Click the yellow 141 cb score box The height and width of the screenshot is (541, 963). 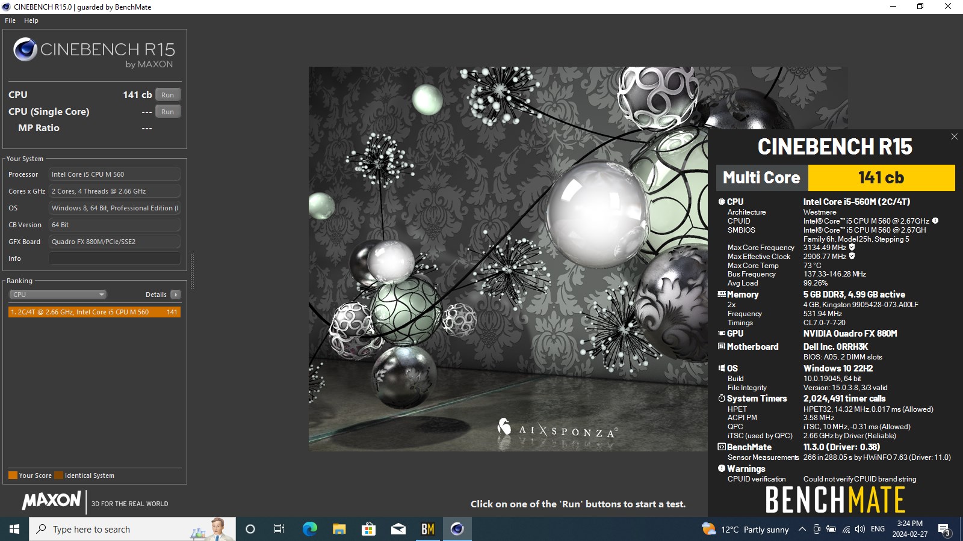[881, 178]
